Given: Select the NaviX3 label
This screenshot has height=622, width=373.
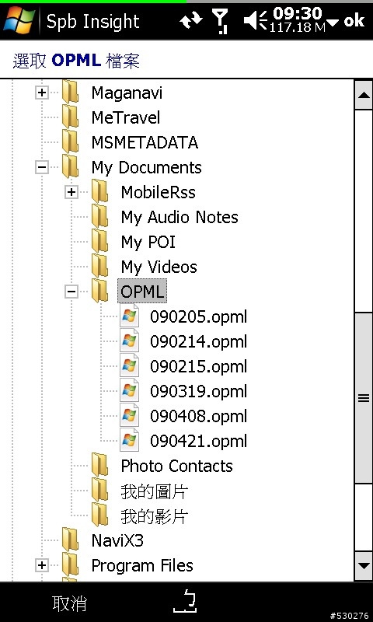Looking at the screenshot, I should (x=117, y=540).
